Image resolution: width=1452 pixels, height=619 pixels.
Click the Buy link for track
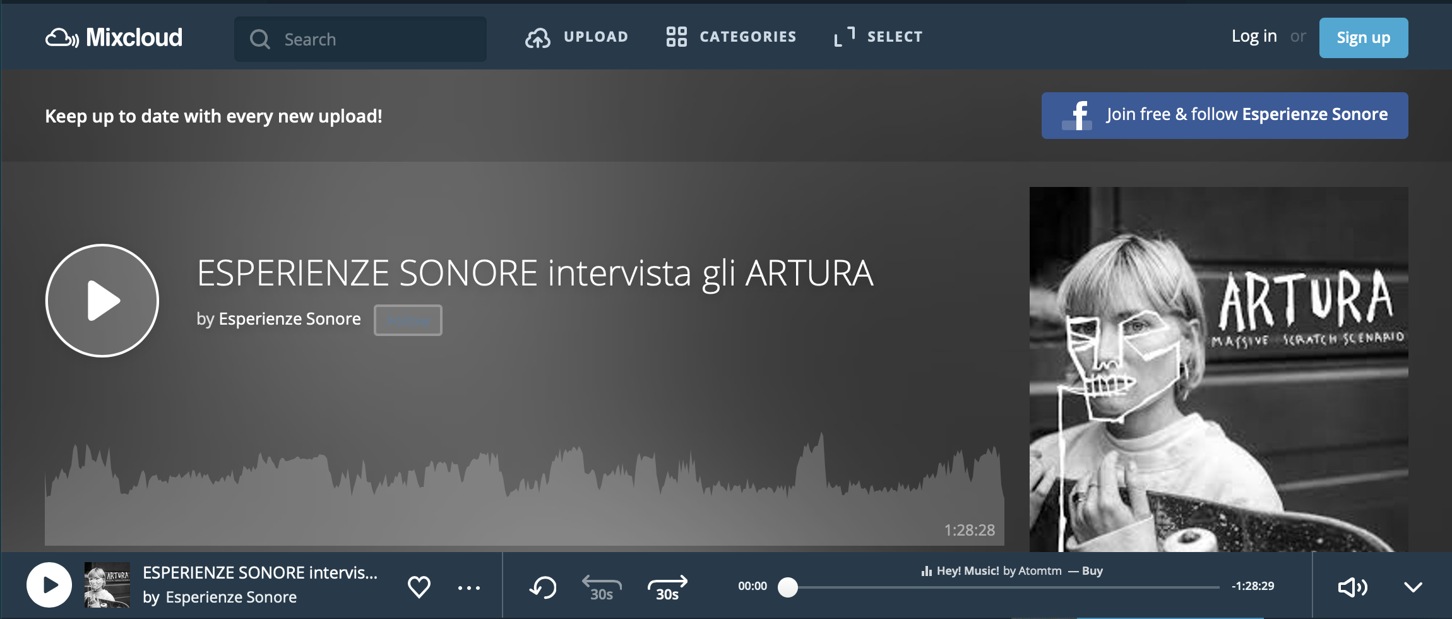tap(1092, 571)
